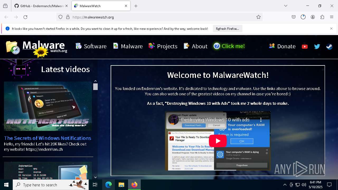Image resolution: width=338 pixels, height=190 pixels.
Task: Open the channel avatar on the video embed
Action: pyautogui.click(x=173, y=120)
